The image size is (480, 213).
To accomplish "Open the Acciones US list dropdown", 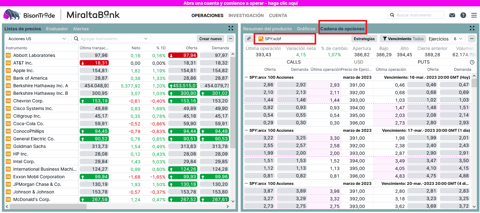I will 37,39.
